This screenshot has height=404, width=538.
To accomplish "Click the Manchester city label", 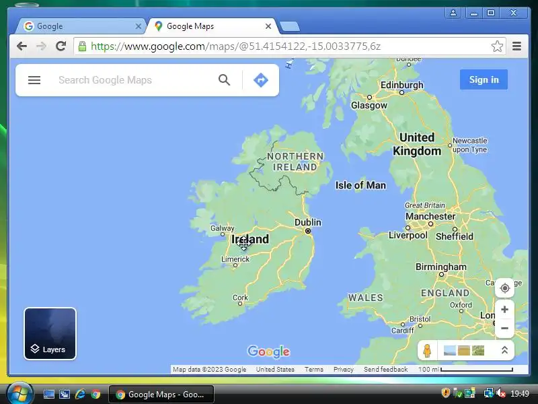I will click(430, 216).
